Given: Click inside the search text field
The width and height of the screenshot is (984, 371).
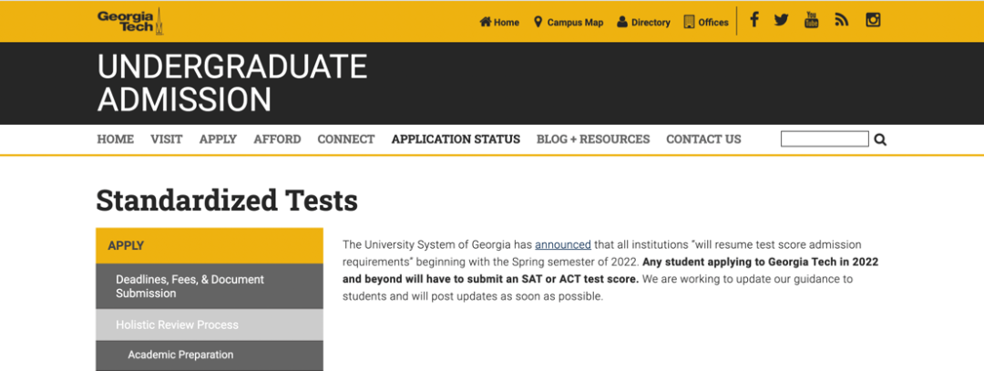Looking at the screenshot, I should 825,139.
